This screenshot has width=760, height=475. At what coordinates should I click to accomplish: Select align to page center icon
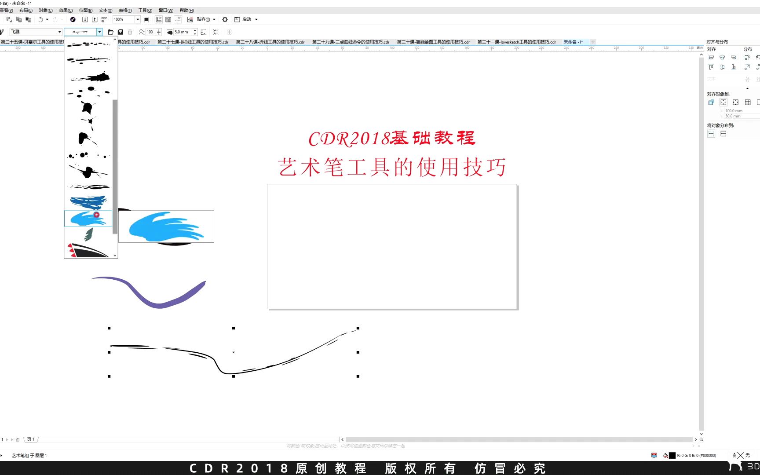coord(735,102)
